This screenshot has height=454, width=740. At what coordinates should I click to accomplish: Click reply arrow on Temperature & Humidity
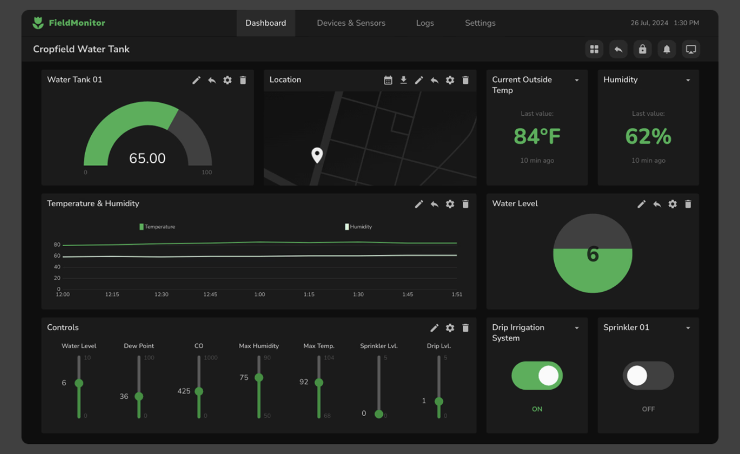pyautogui.click(x=434, y=204)
